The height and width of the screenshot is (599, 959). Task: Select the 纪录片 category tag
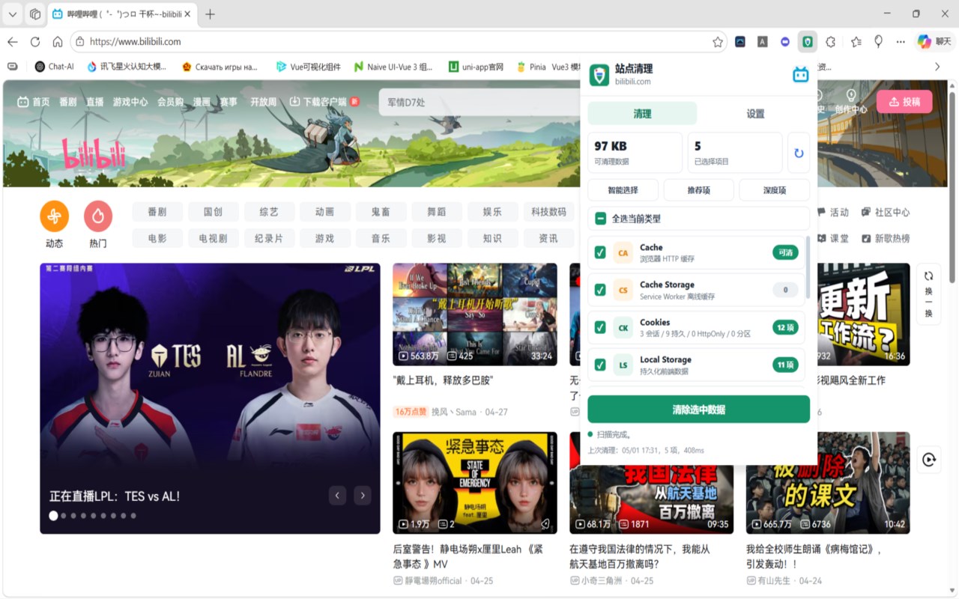click(269, 238)
